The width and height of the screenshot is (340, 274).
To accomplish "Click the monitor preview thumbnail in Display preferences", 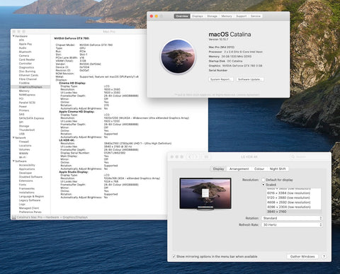I will click(205, 194).
